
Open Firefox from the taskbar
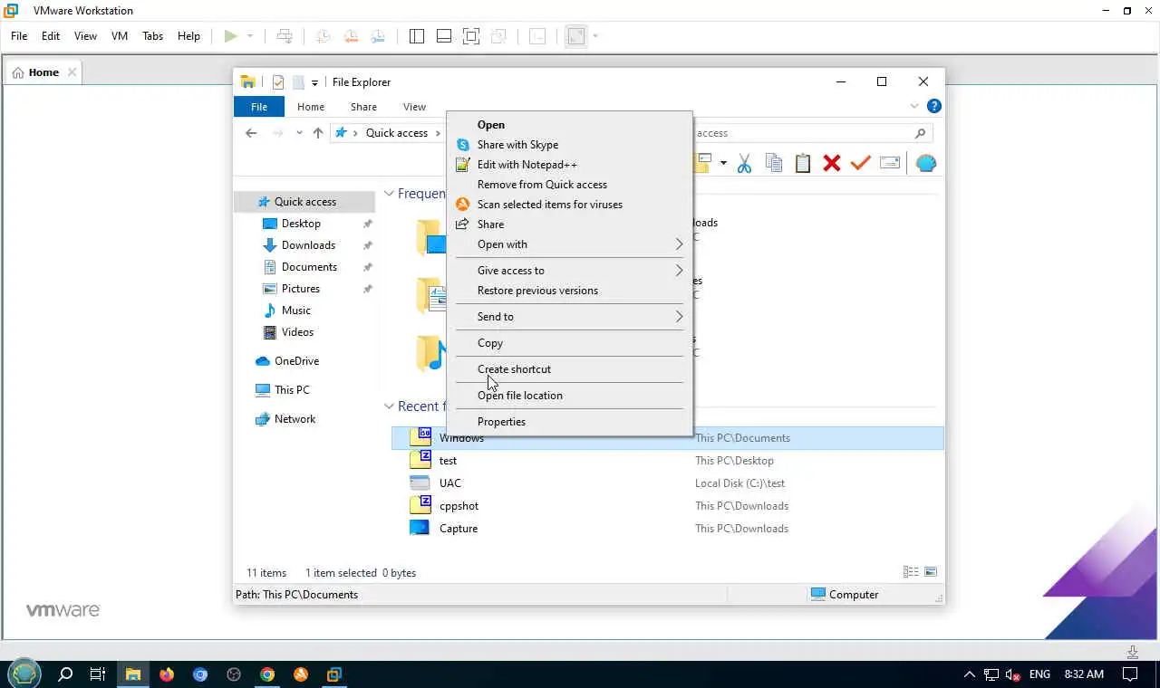(x=167, y=674)
